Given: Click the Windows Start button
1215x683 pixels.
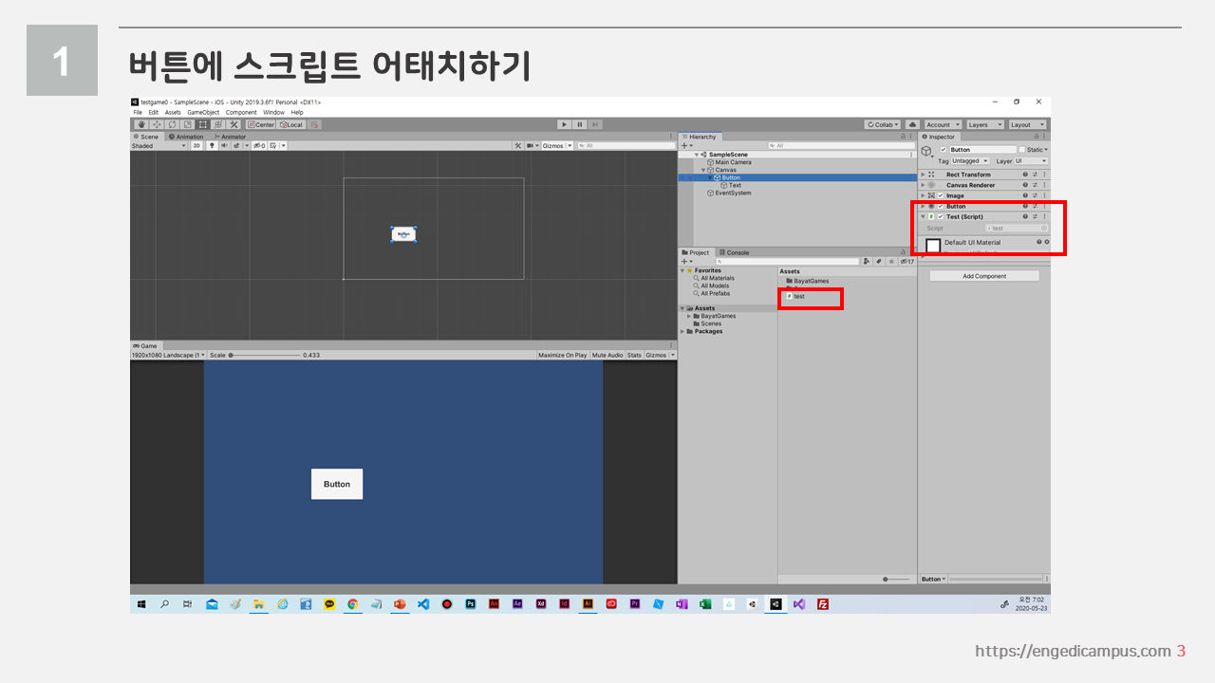Looking at the screenshot, I should pyautogui.click(x=140, y=603).
